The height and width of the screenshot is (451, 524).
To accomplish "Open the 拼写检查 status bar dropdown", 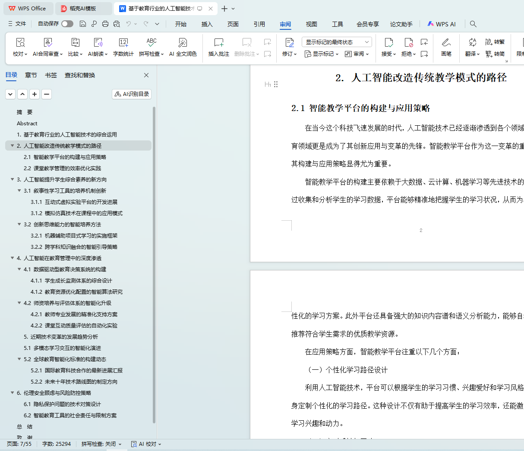I will point(101,444).
